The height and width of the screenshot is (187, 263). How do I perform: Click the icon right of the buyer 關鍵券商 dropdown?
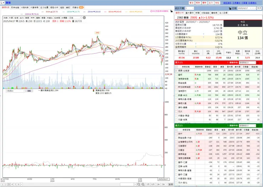coord(258,63)
